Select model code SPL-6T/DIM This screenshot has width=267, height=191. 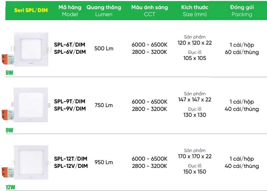pyautogui.click(x=70, y=45)
